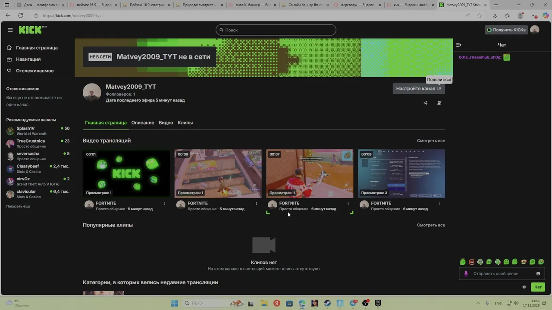Send message with green Чат button
This screenshot has width=552, height=310.
click(538, 287)
